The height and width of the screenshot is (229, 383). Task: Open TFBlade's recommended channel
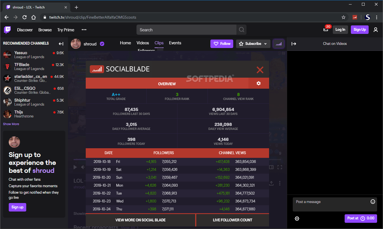tap(34, 67)
